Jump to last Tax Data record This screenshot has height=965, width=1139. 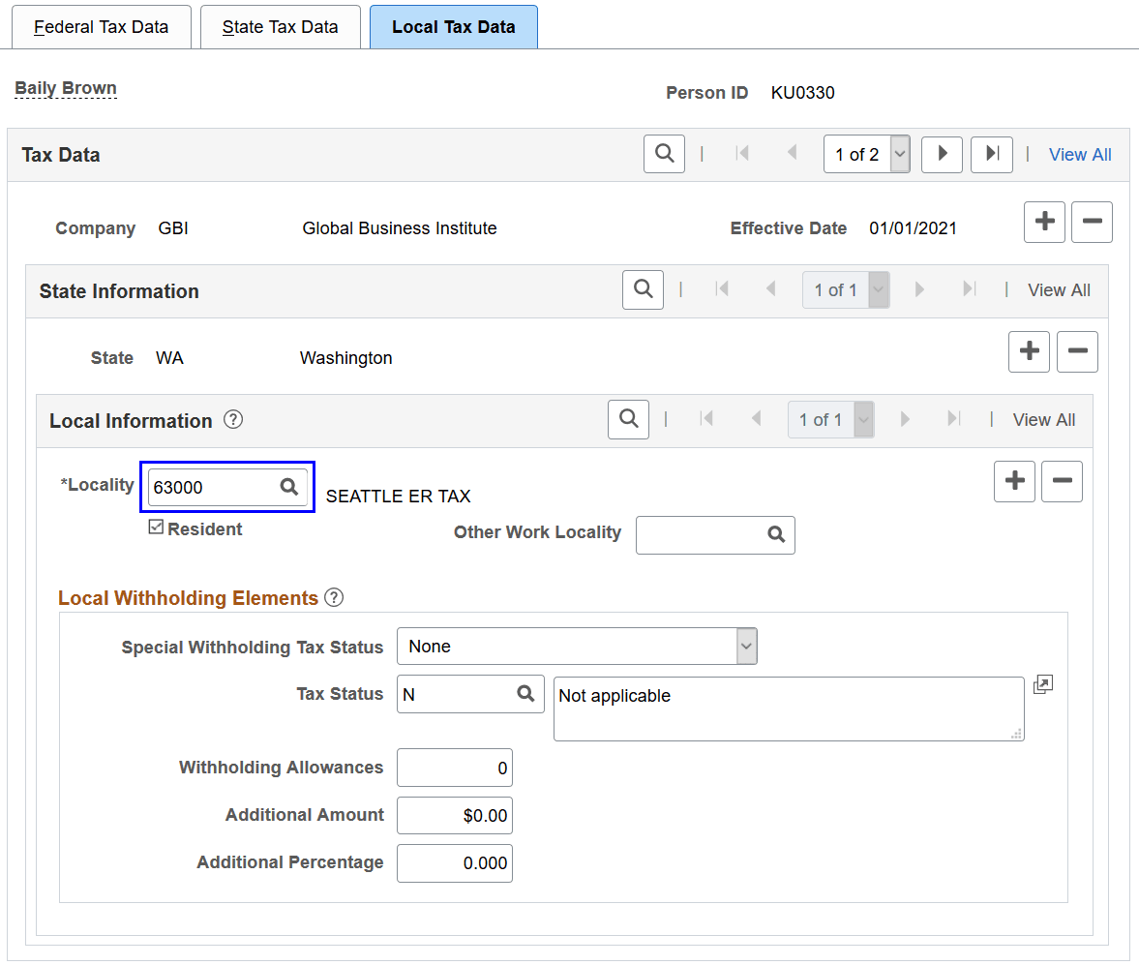[991, 154]
